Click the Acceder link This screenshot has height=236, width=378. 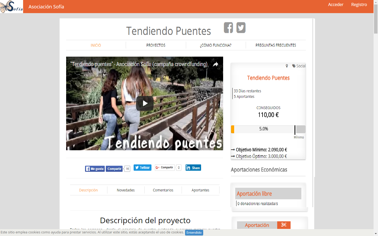(335, 4)
